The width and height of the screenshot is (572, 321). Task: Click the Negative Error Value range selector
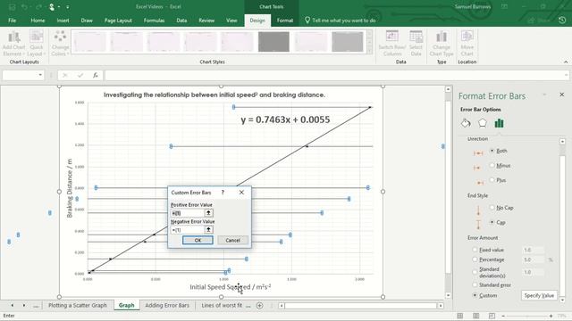[208, 230]
